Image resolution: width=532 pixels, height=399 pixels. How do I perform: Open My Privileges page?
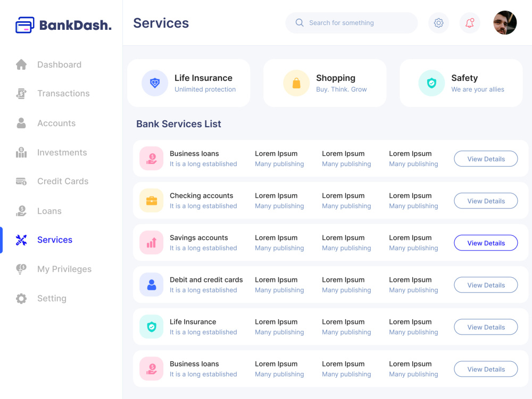[x=64, y=269]
